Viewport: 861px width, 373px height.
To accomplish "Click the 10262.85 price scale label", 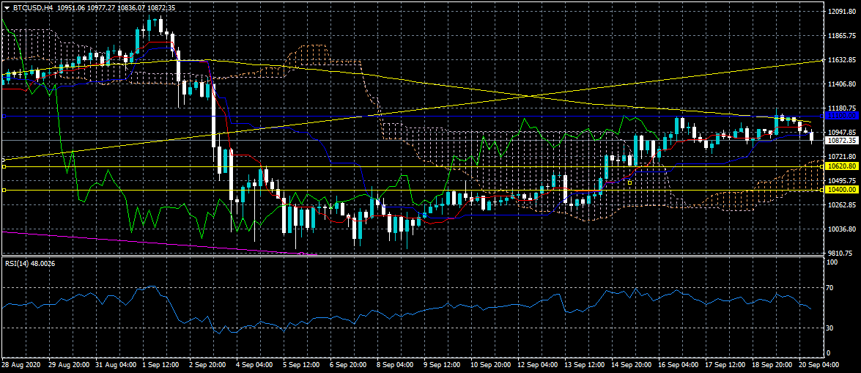I will click(x=841, y=205).
